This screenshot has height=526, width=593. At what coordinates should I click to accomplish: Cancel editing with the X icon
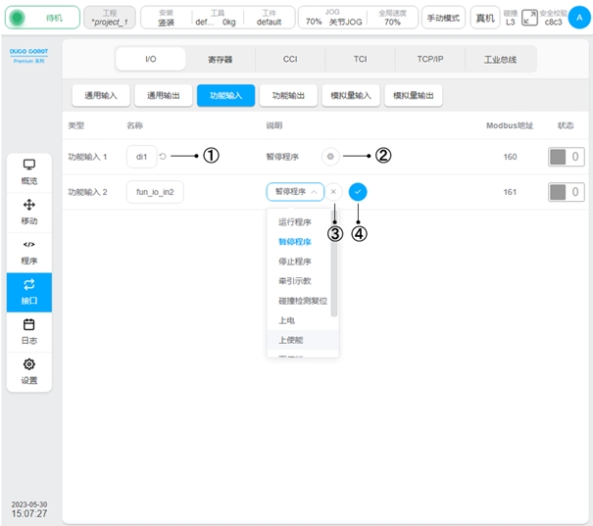(333, 192)
